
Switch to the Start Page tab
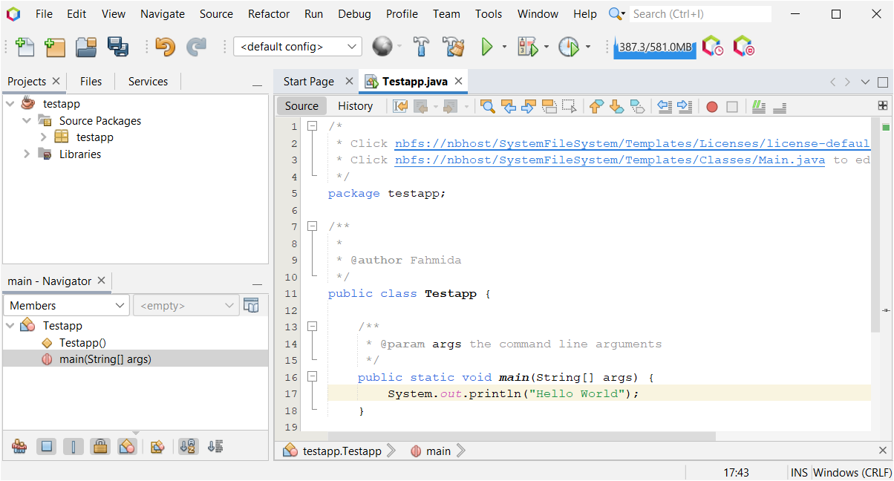pos(310,82)
